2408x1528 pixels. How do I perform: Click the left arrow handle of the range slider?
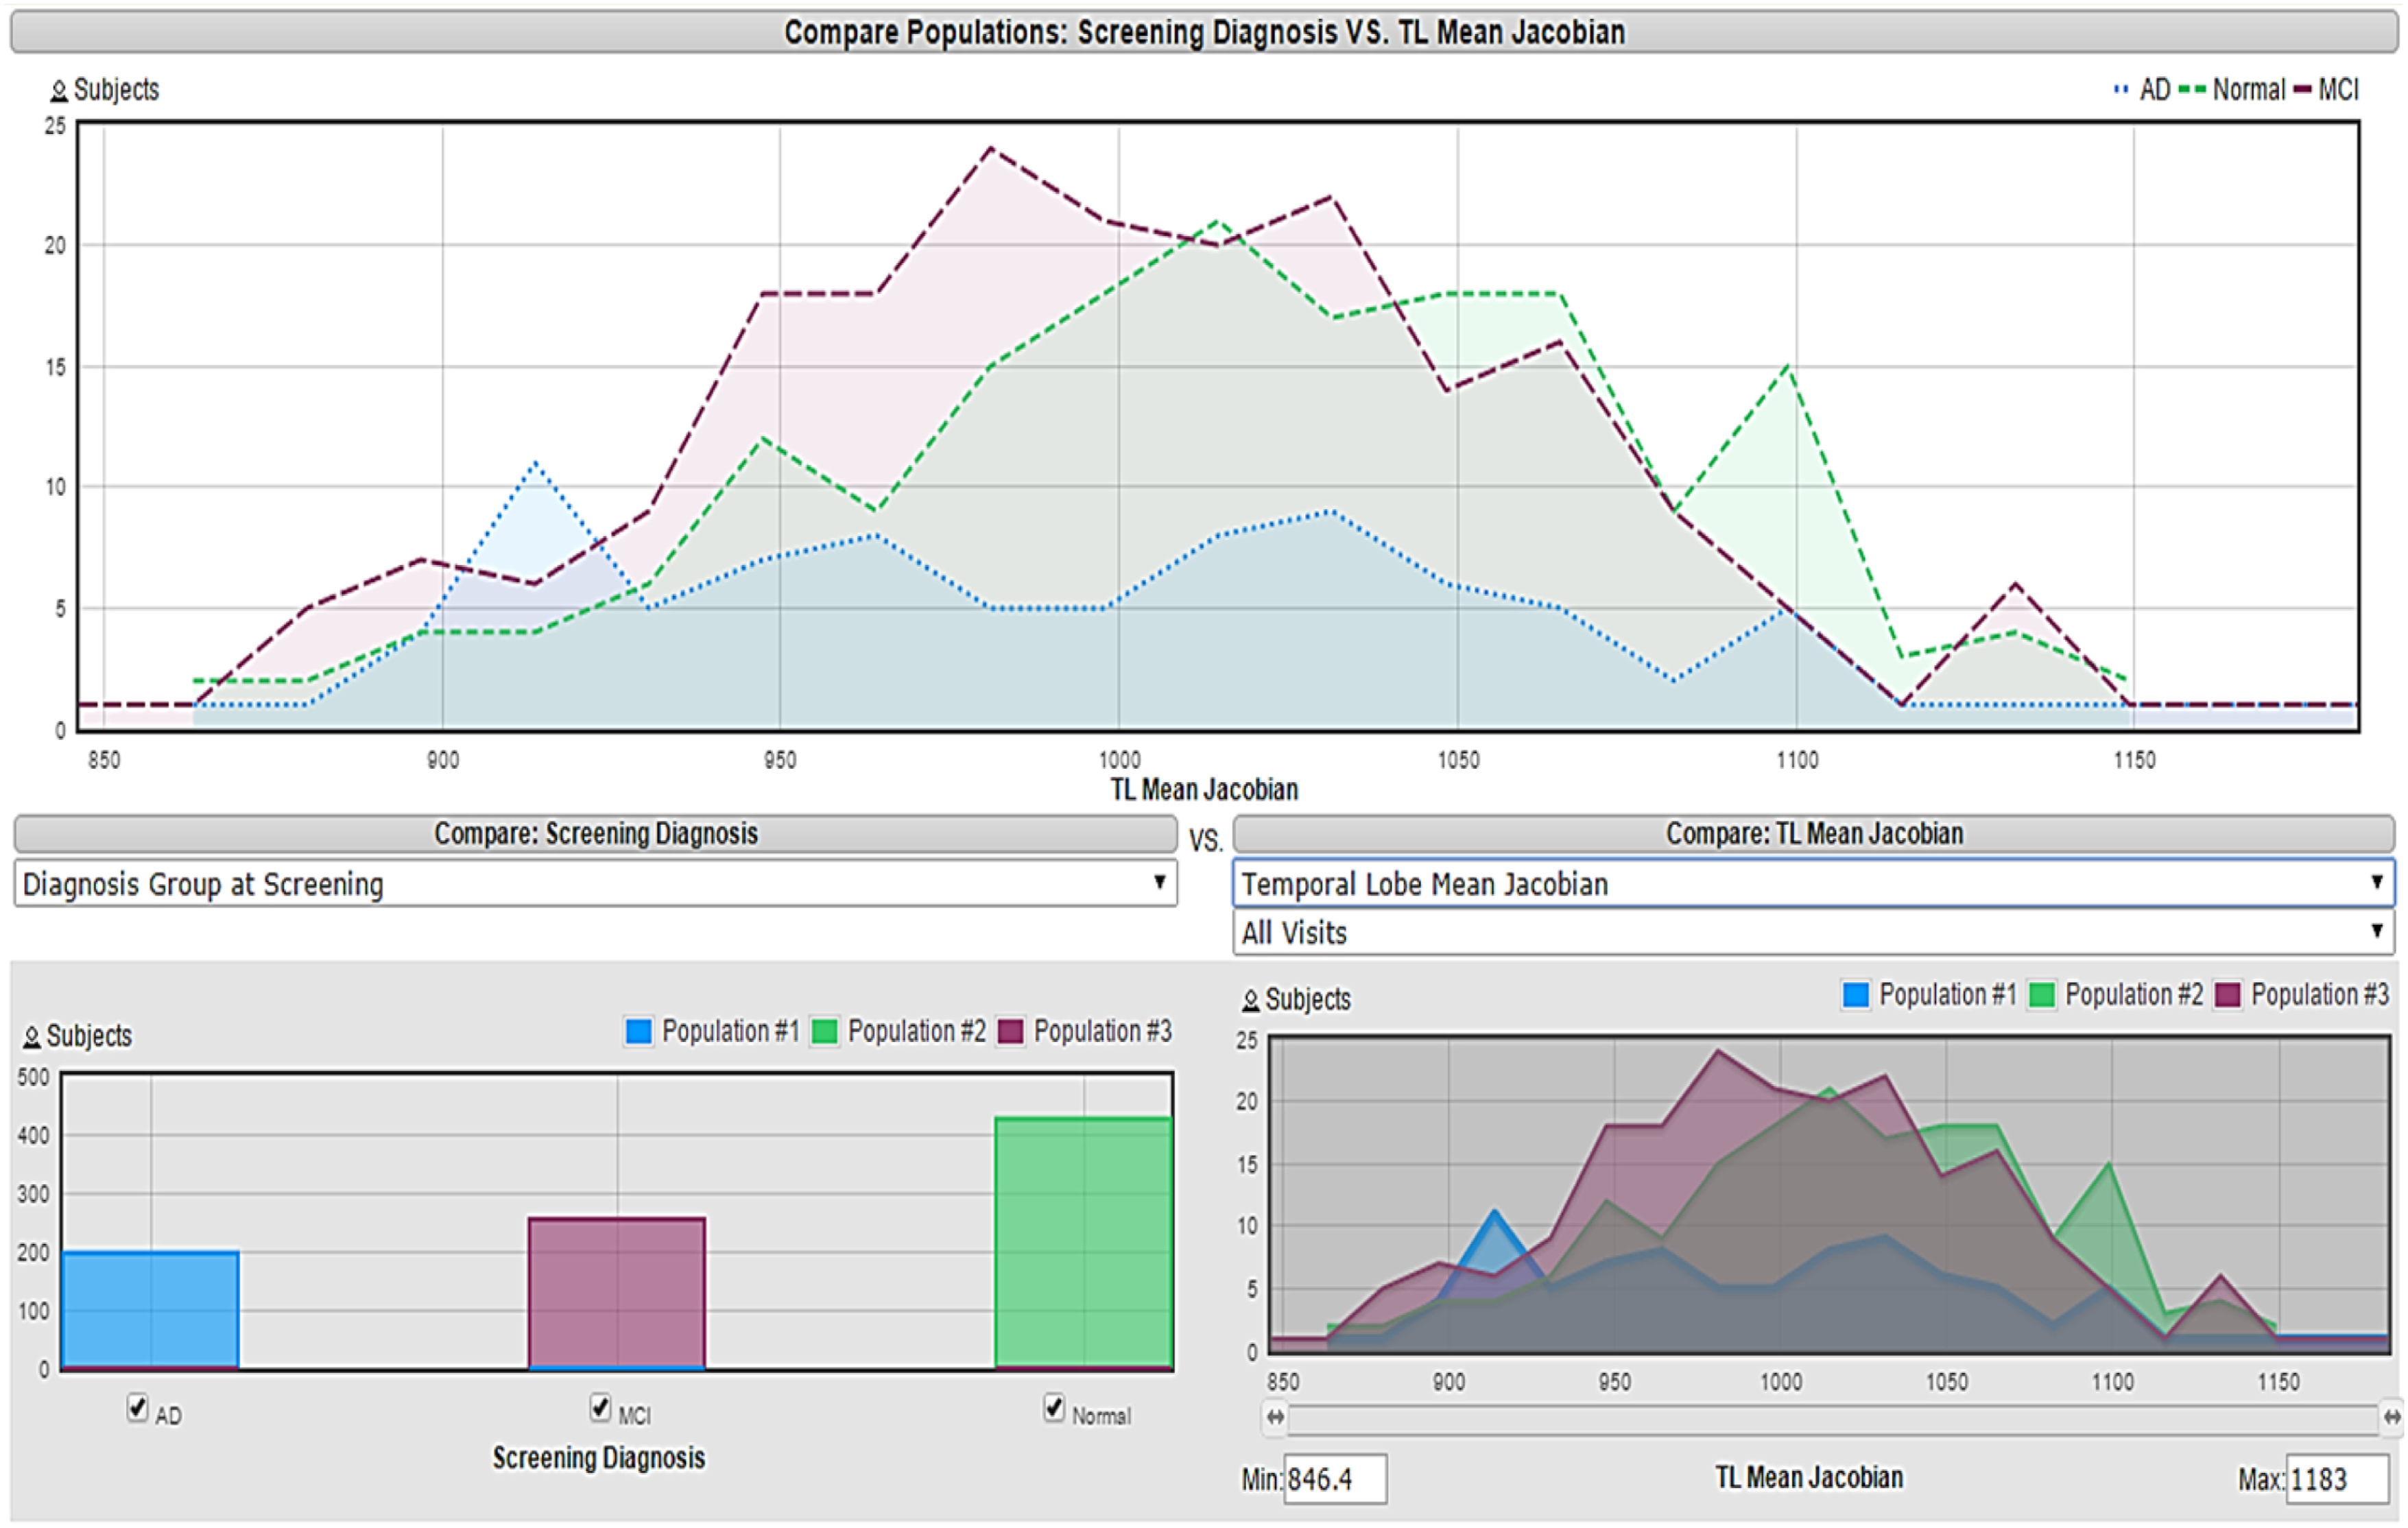[x=1275, y=1417]
